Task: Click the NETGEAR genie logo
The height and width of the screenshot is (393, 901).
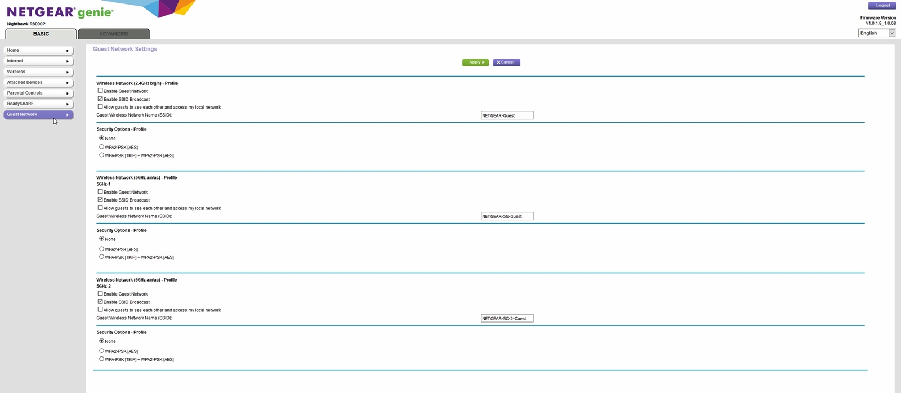Action: (60, 12)
